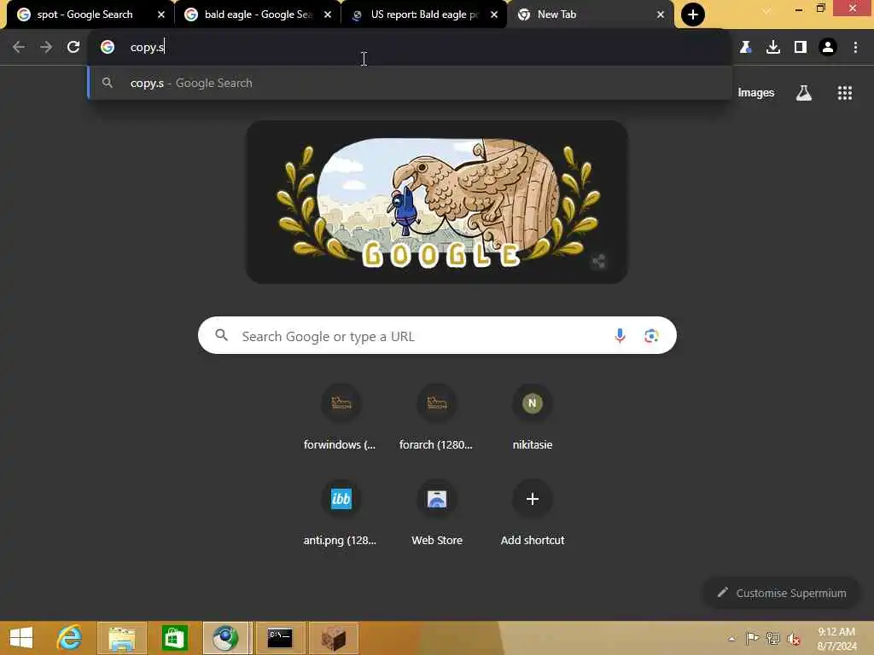Focus the address bar showing copy.s
874x655 pixels.
410,47
